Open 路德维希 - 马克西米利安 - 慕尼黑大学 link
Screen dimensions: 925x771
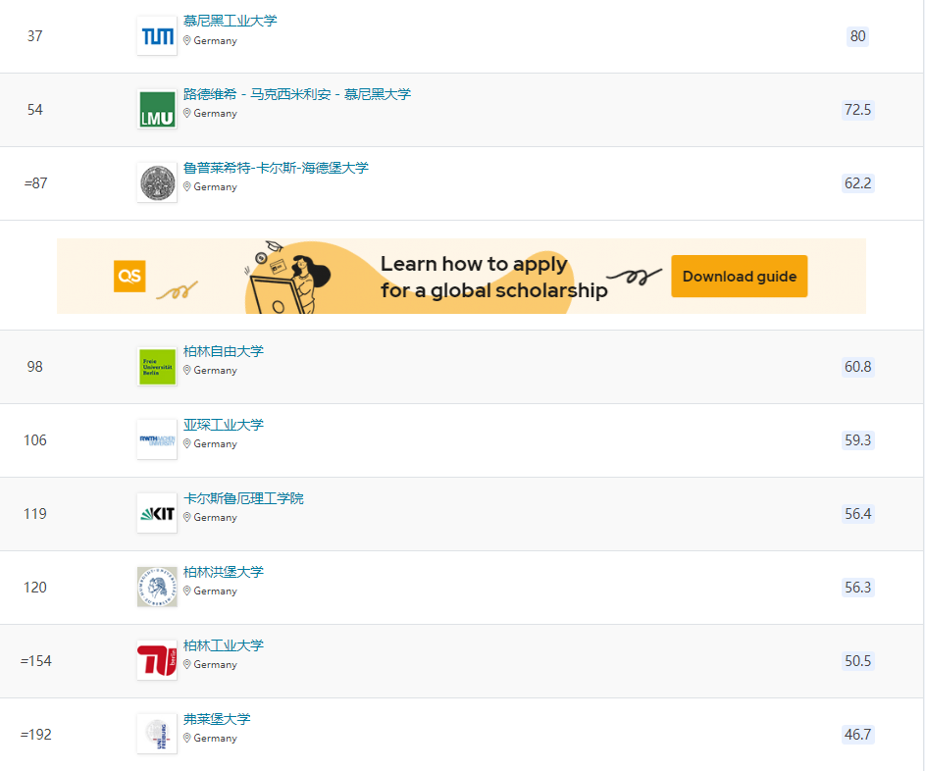click(297, 94)
